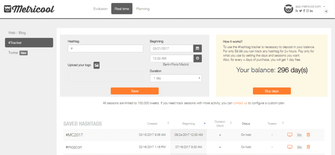
Task: Open chart report for #mozcon
Action: pos(299,147)
